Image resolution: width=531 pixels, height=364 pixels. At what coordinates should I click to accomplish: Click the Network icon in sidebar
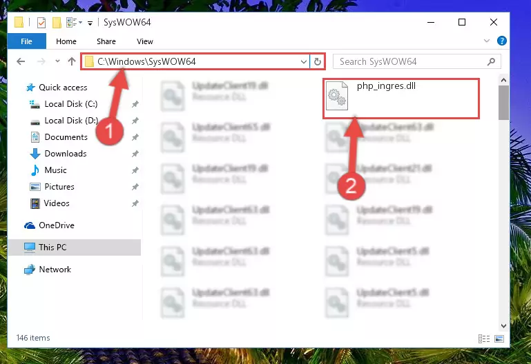[30, 270]
